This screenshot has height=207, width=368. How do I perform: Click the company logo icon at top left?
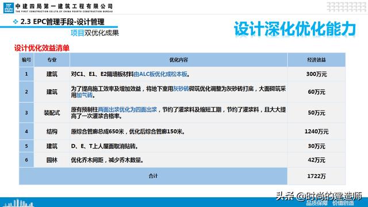9,7
